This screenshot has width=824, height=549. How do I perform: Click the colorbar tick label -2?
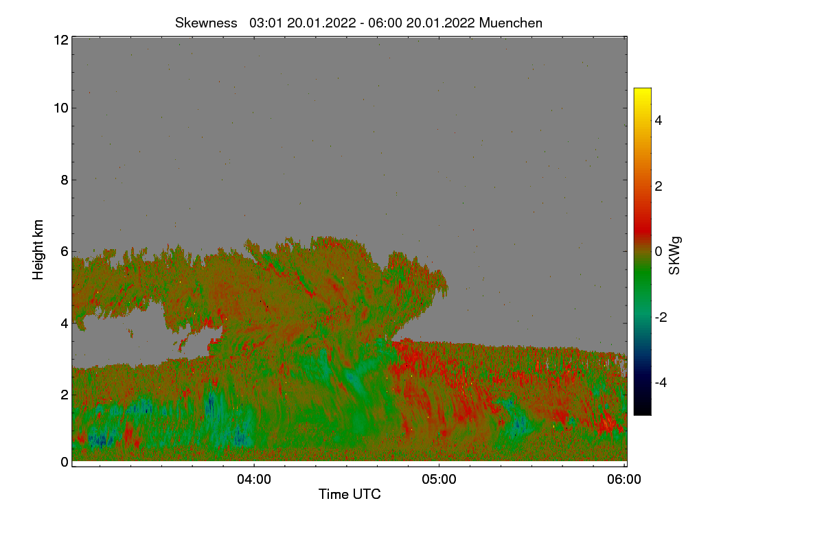pyautogui.click(x=661, y=317)
